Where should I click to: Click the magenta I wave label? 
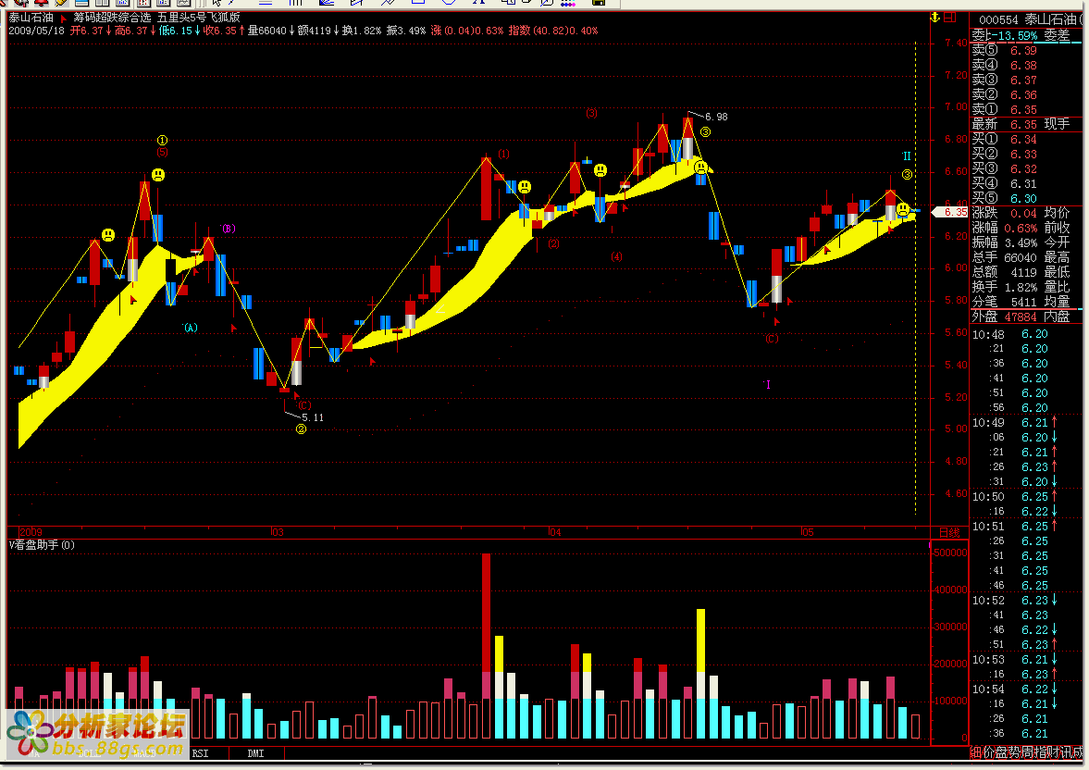coord(768,384)
